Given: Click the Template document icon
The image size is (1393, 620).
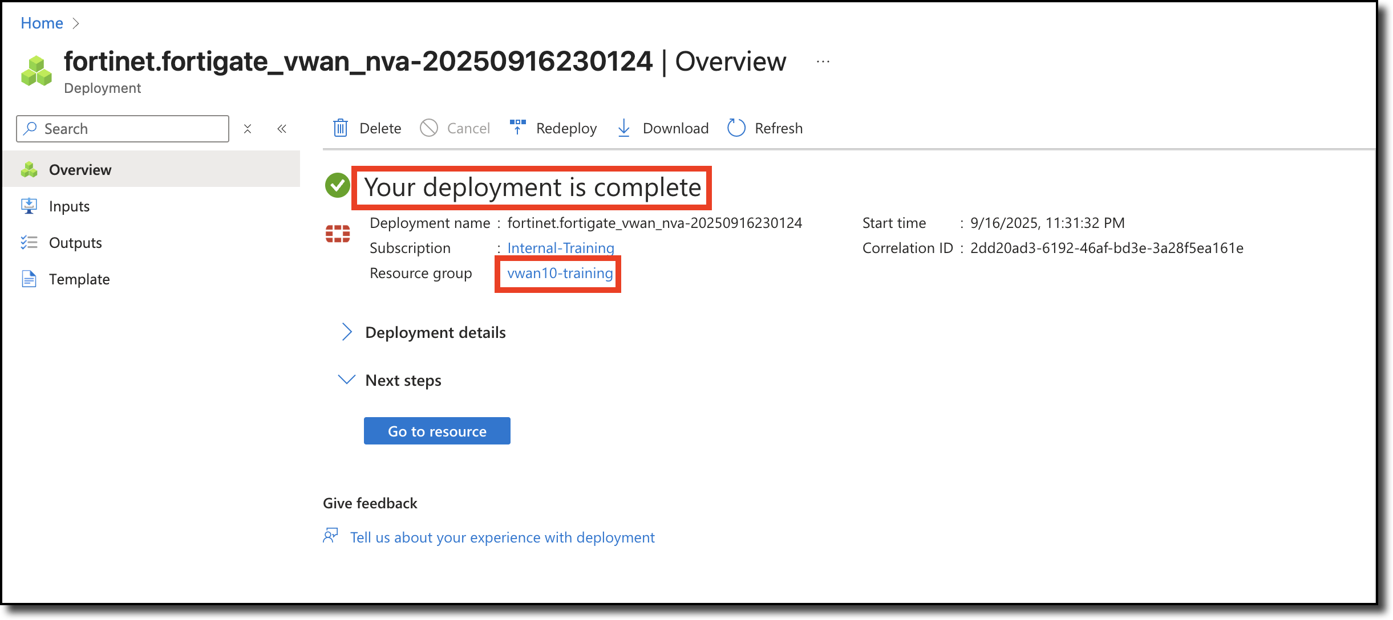Looking at the screenshot, I should (29, 279).
